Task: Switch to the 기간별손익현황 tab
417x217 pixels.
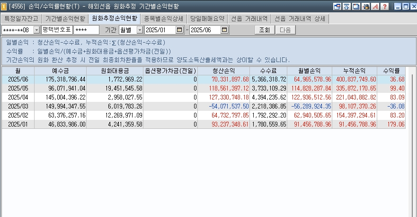Action: 65,18
